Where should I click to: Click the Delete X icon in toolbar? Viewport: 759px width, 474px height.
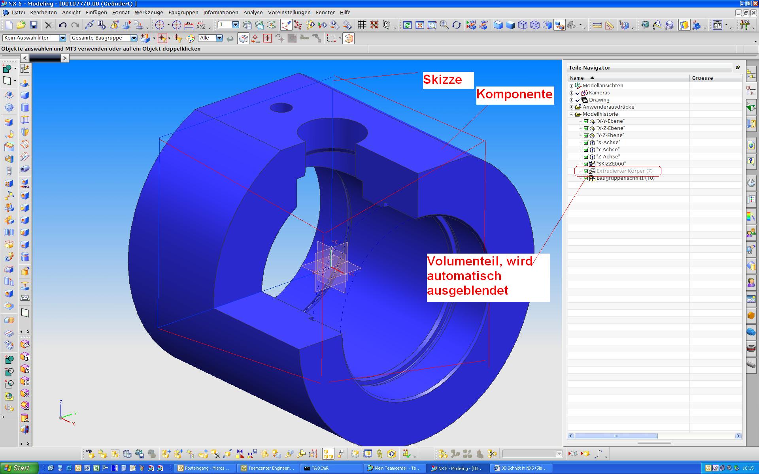48,25
